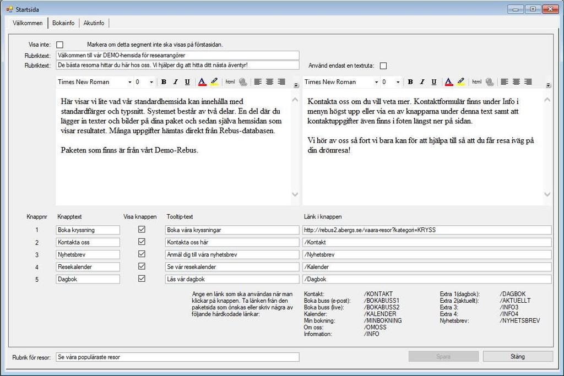Apply yellow highlight in the left editor
This screenshot has height=376, width=564.
[214, 82]
